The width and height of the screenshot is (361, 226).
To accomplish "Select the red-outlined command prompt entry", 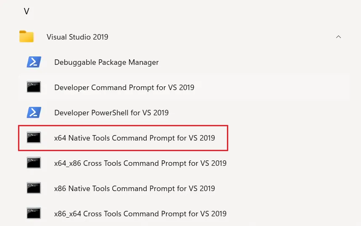I will pos(123,138).
